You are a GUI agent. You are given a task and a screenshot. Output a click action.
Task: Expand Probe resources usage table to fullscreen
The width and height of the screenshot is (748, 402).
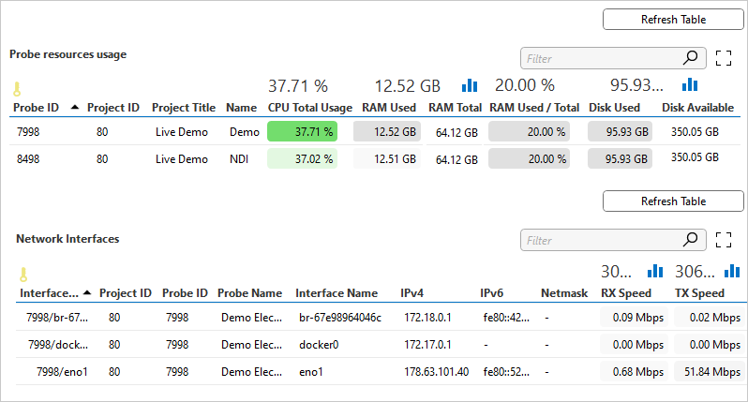[x=723, y=59]
